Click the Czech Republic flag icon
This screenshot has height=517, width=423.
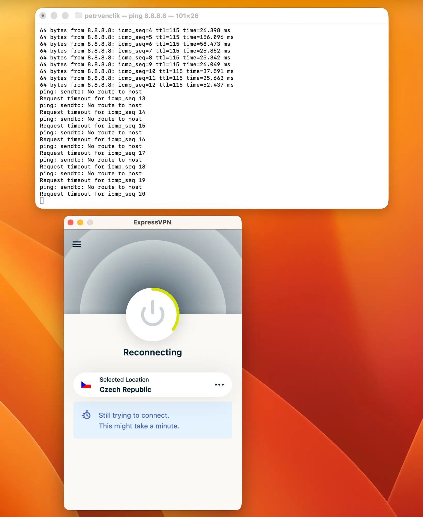coord(86,385)
